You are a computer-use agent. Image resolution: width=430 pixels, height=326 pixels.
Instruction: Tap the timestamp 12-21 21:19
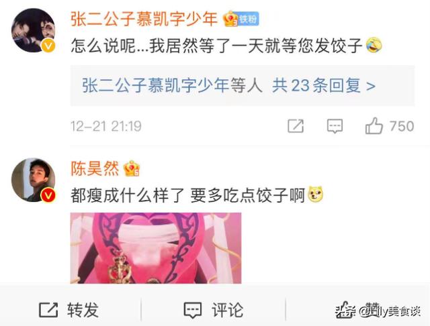pyautogui.click(x=106, y=126)
